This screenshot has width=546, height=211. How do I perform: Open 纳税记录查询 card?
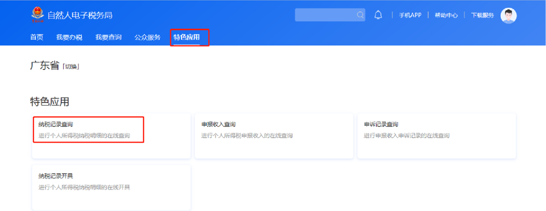point(111,136)
